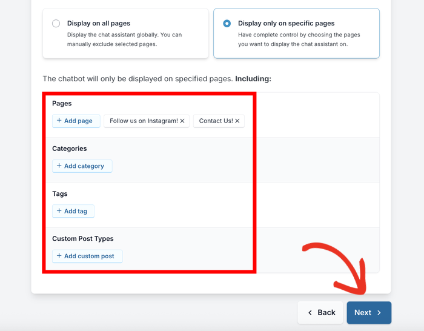Click the plus icon beside Add tag
Viewport: 424px width, 331px height.
click(x=59, y=211)
